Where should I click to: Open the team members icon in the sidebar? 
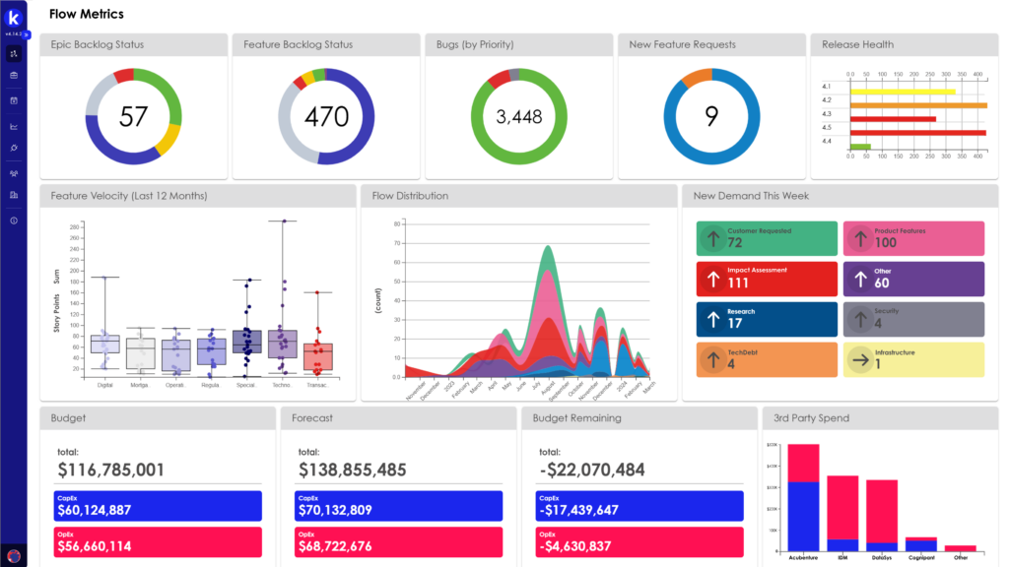click(x=14, y=171)
